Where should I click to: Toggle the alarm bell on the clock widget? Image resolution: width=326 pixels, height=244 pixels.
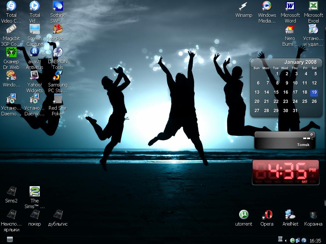coord(312,176)
